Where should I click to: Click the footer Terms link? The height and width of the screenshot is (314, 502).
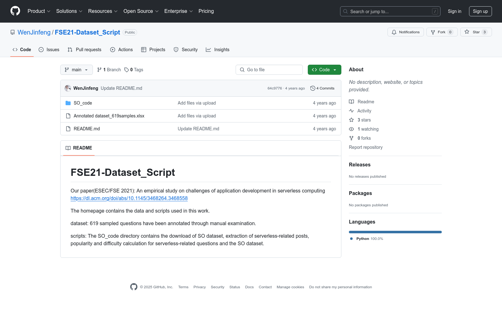(x=183, y=287)
